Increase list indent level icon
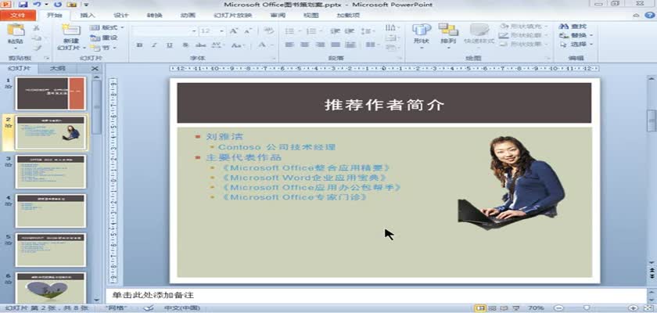 click(x=350, y=31)
